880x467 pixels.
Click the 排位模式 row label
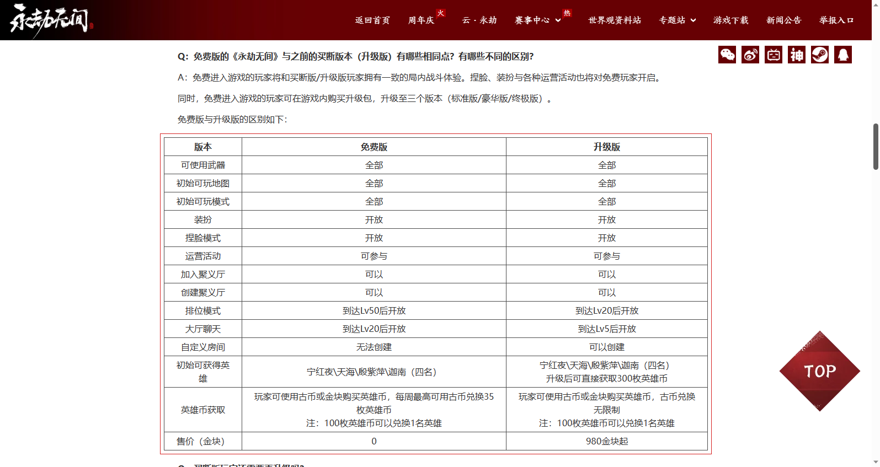203,311
